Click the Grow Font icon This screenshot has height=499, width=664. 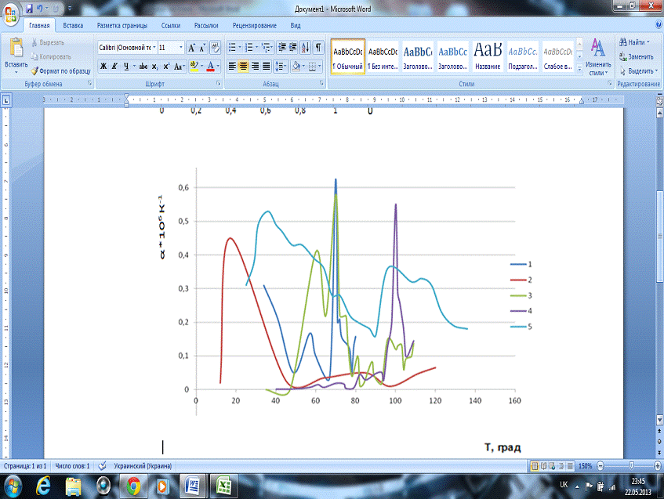click(x=193, y=48)
